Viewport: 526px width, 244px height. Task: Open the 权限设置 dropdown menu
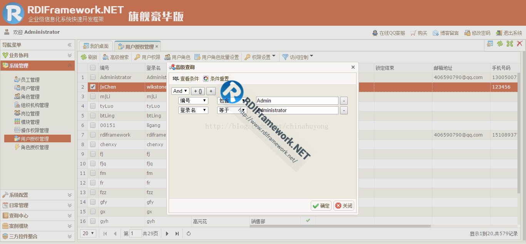(x=260, y=57)
